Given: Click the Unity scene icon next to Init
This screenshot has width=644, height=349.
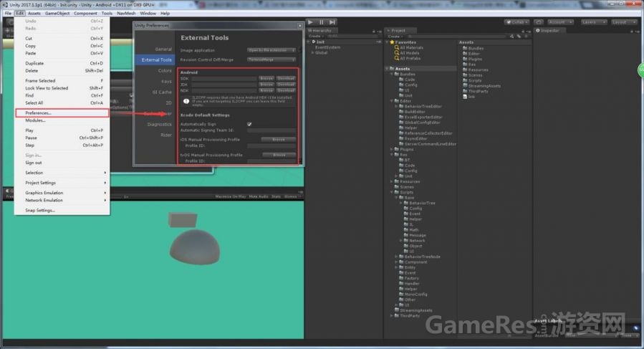Looking at the screenshot, I should tap(314, 42).
